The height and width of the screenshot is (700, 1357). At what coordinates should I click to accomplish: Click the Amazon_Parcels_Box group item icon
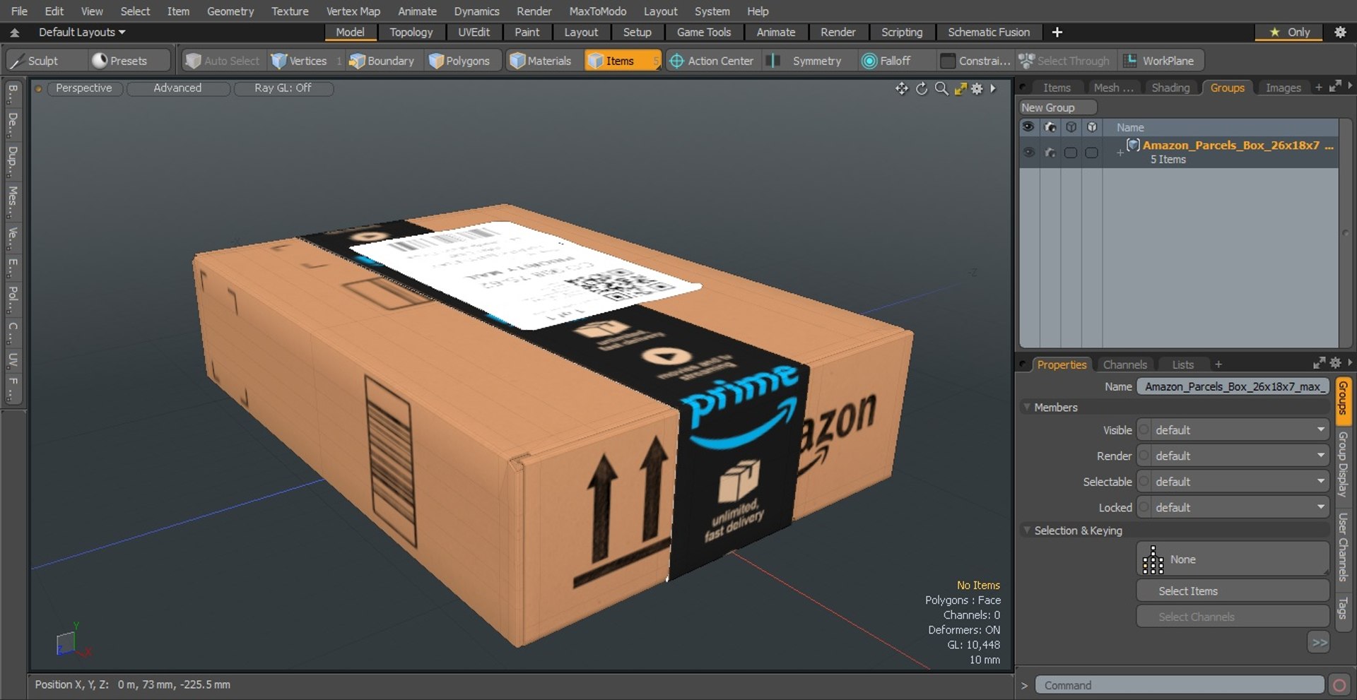(x=1133, y=145)
